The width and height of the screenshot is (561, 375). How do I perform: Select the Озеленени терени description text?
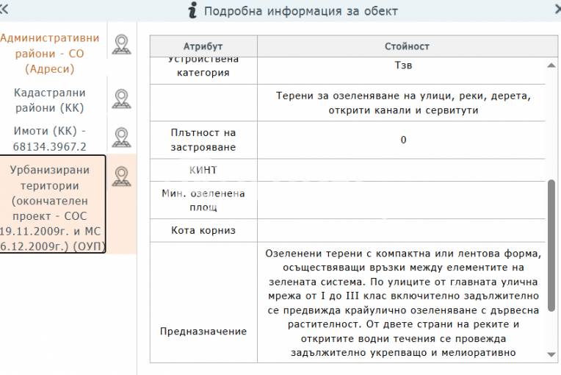[x=403, y=303]
